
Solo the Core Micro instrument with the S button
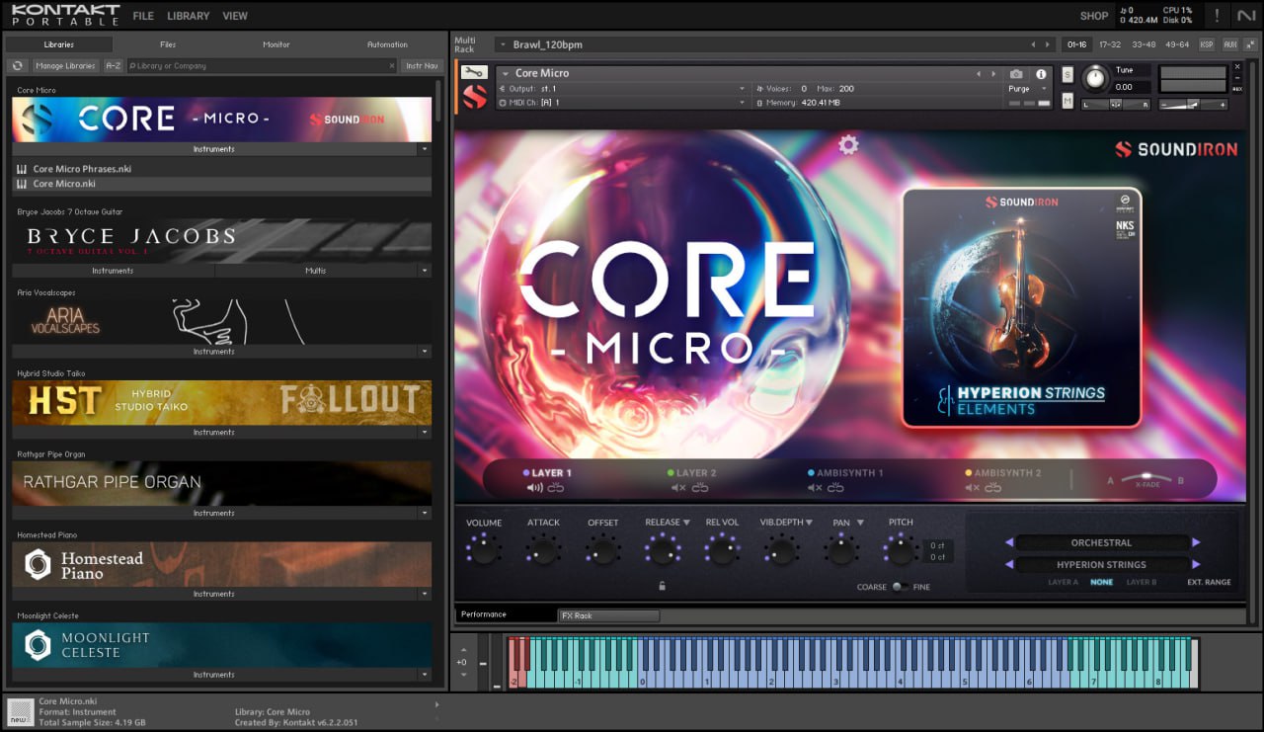click(x=1067, y=74)
